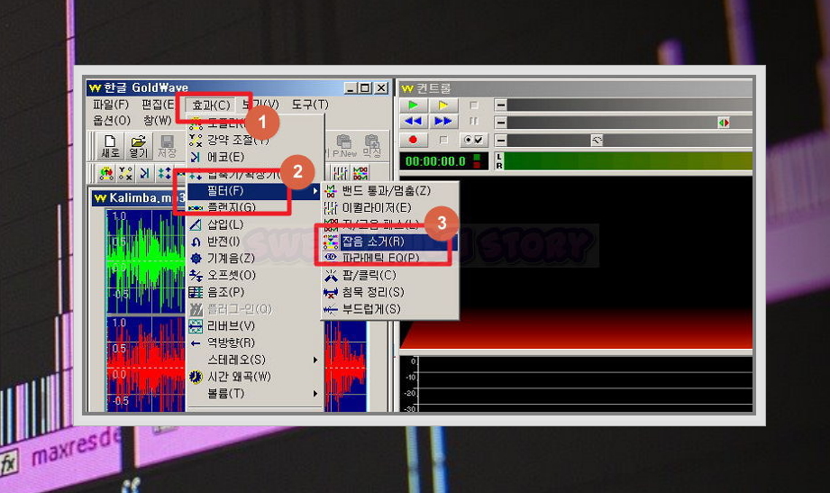Choose 강약 조절 from effects menu
This screenshot has height=493, width=830.
[255, 141]
